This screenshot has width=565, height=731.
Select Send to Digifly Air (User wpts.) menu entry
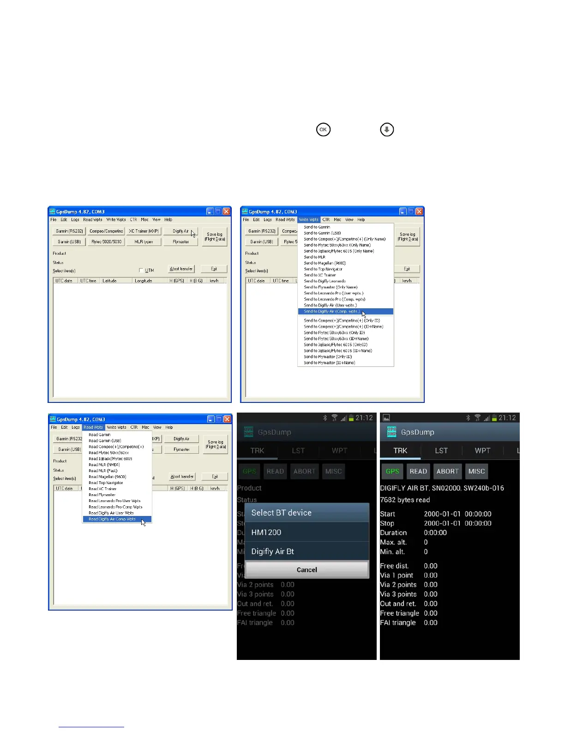point(346,306)
